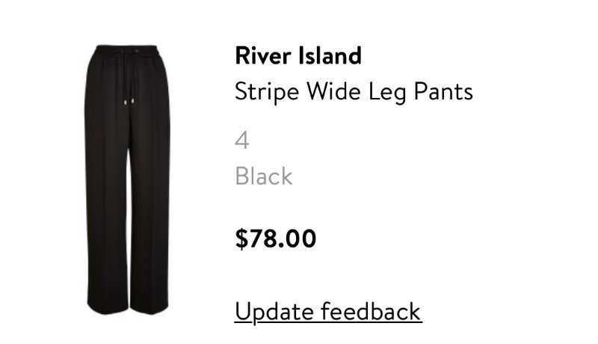
Task: Click the Update feedback link
Action: (328, 312)
